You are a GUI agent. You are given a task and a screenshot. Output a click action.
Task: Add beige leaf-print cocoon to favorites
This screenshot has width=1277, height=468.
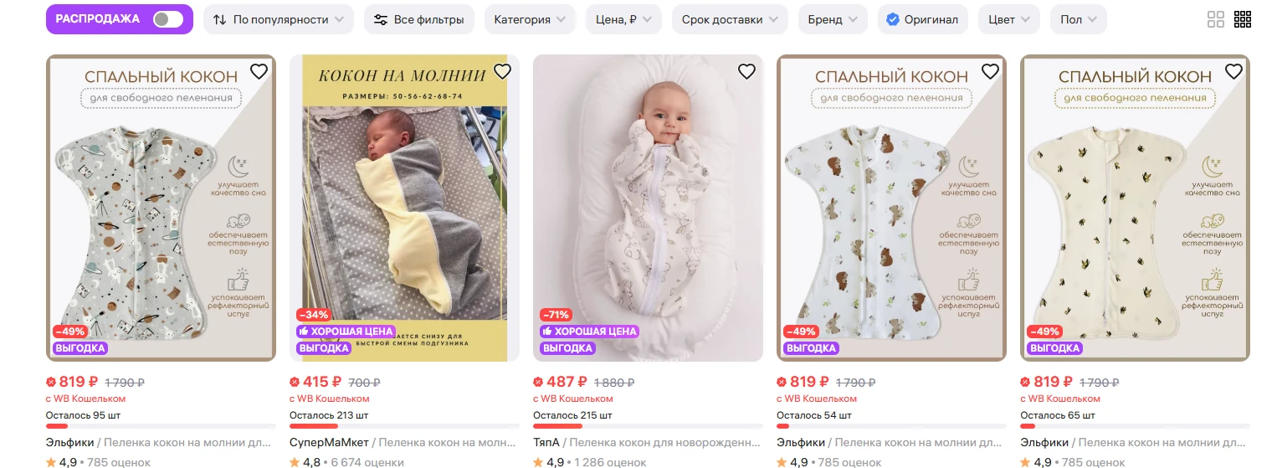tap(1233, 72)
